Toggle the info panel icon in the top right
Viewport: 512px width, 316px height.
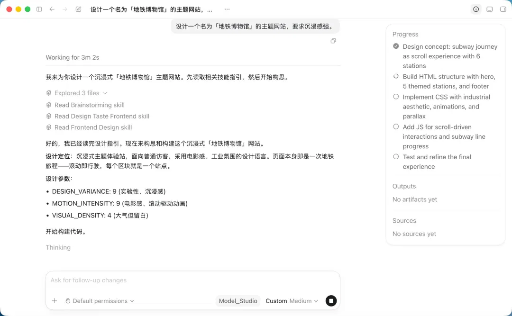(476, 9)
